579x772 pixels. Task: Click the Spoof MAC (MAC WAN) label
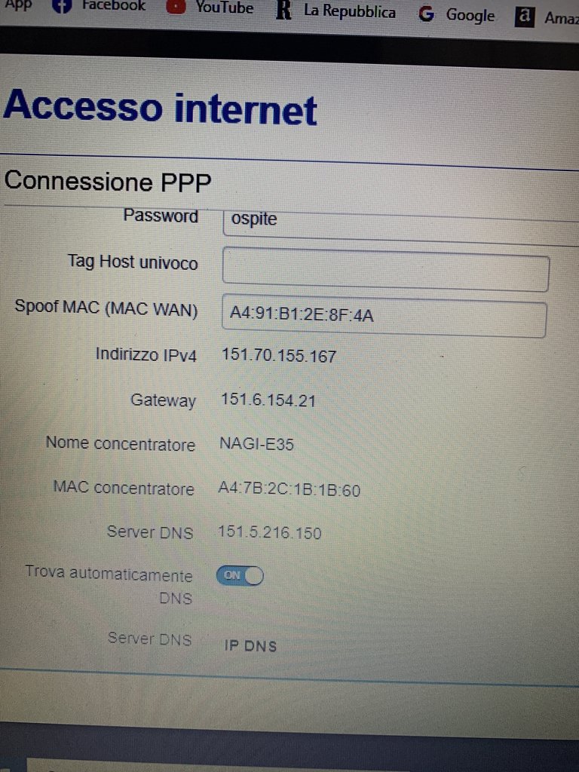click(106, 308)
